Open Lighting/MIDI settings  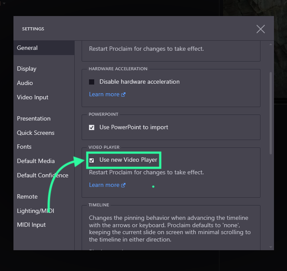[35, 211]
